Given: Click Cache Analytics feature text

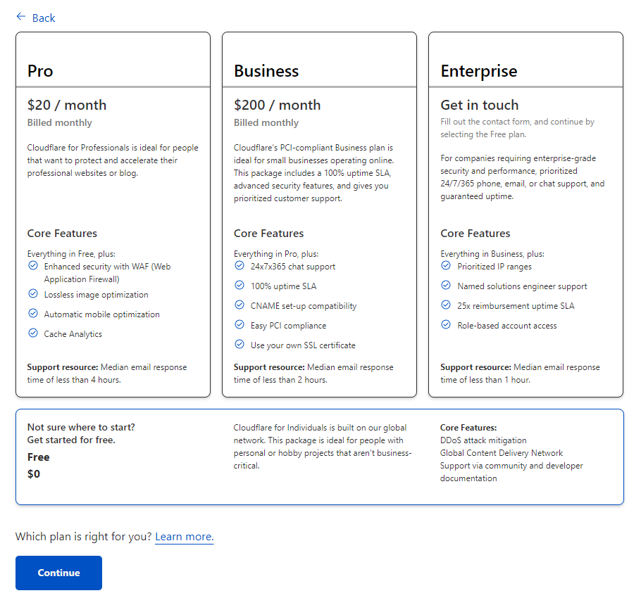Looking at the screenshot, I should 73,333.
